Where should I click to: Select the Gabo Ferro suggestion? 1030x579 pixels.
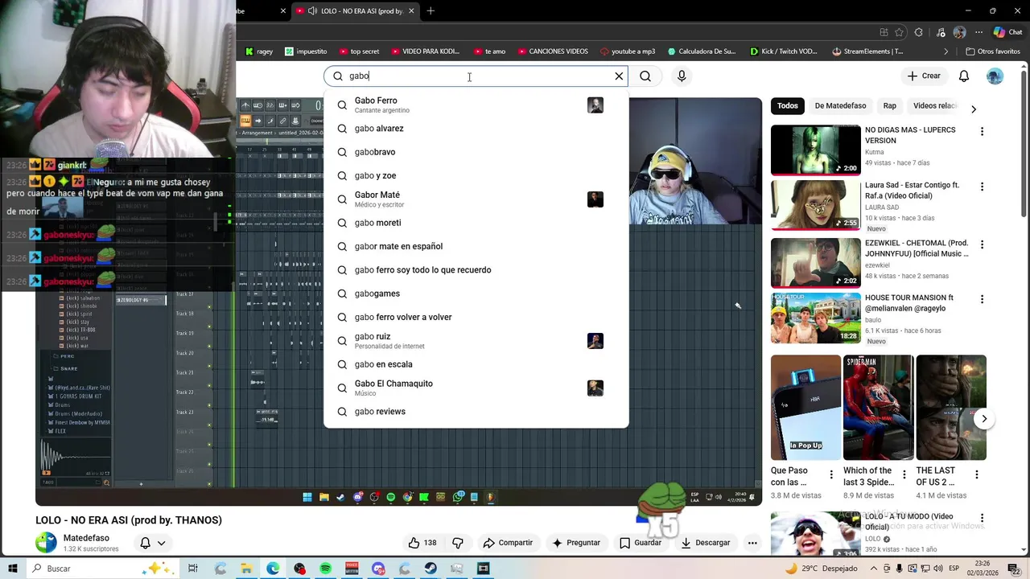tap(476, 105)
